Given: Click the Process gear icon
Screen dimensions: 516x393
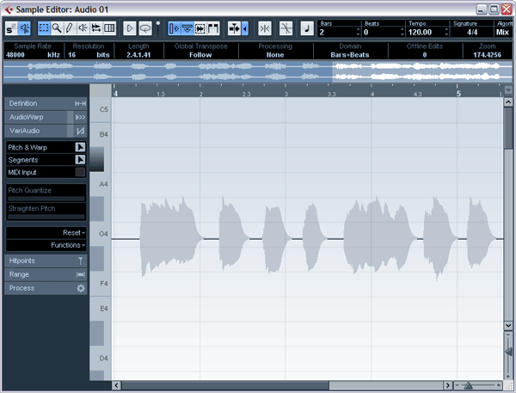Looking at the screenshot, I should [x=81, y=288].
